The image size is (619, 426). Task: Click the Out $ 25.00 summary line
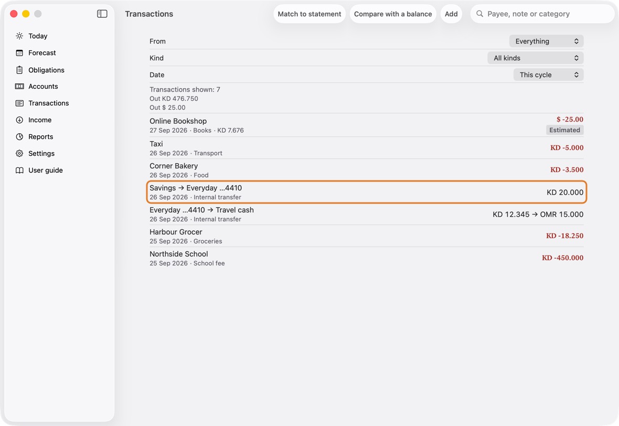point(167,108)
